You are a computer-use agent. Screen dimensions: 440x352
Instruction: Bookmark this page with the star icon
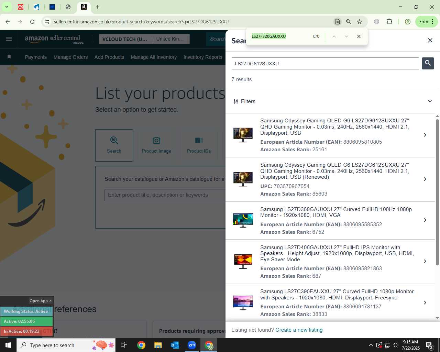click(x=360, y=22)
